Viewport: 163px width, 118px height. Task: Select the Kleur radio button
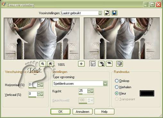click(x=117, y=93)
